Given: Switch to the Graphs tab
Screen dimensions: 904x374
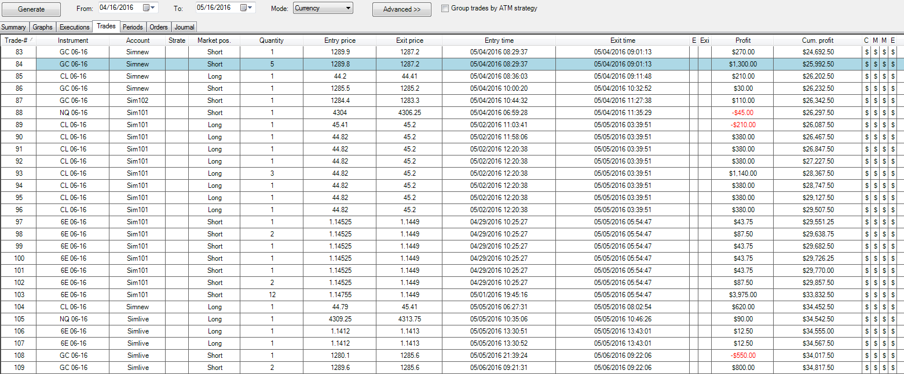Looking at the screenshot, I should [x=43, y=27].
